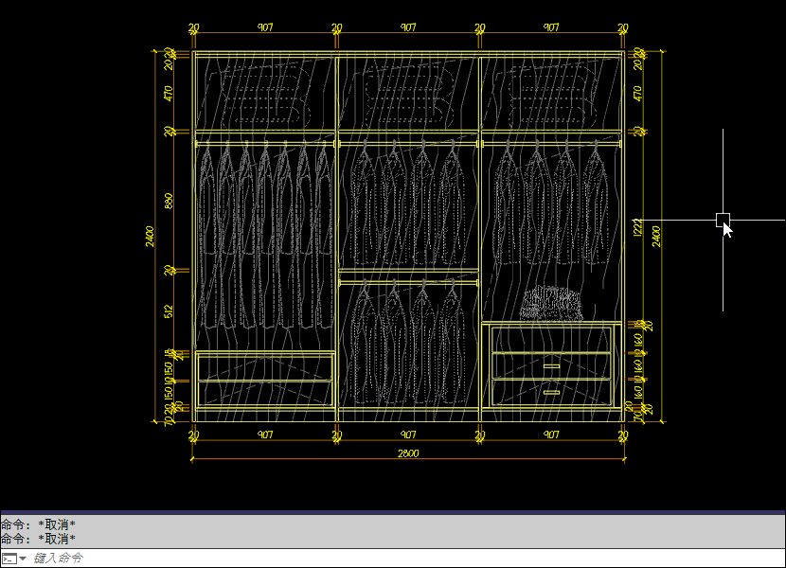This screenshot has height=568, width=786.
Task: Select the left 2400 height dimension text
Action: 150,237
